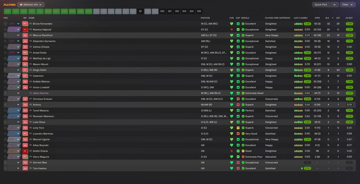Sort by the GLS column header
This screenshot has width=360, height=184.
pyautogui.click(x=327, y=18)
